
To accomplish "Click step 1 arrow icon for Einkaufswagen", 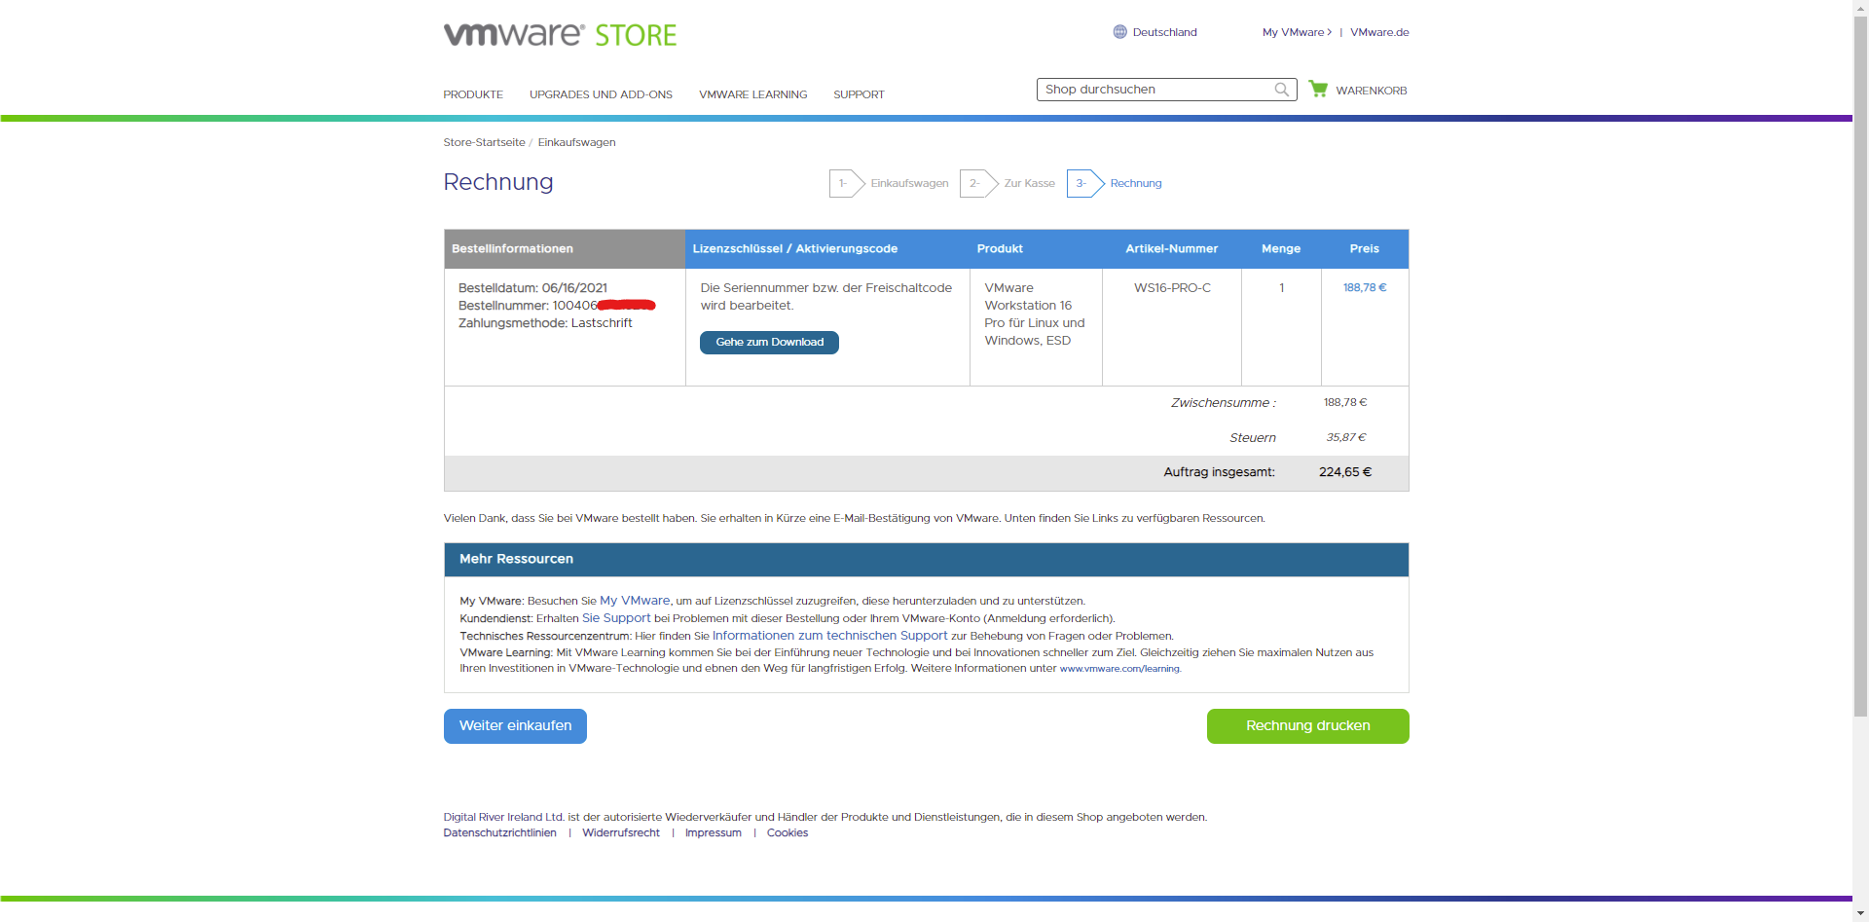I will tap(847, 183).
